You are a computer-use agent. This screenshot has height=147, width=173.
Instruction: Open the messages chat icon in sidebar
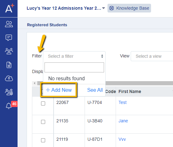coord(9,38)
